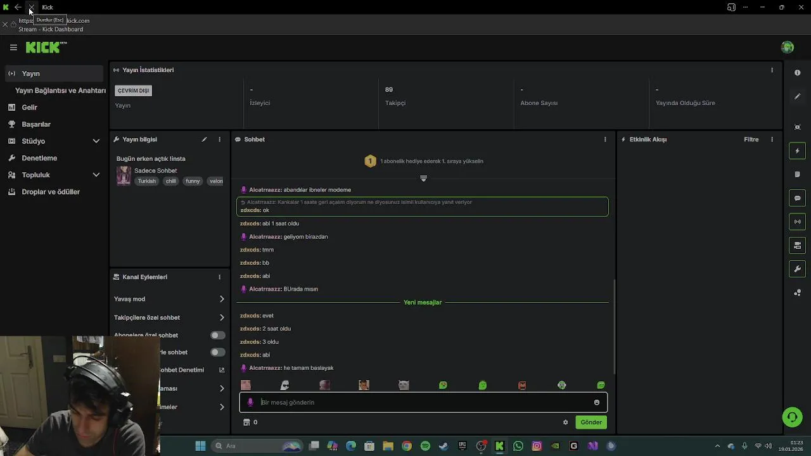Click the chat panel scrollbar

tap(614, 326)
